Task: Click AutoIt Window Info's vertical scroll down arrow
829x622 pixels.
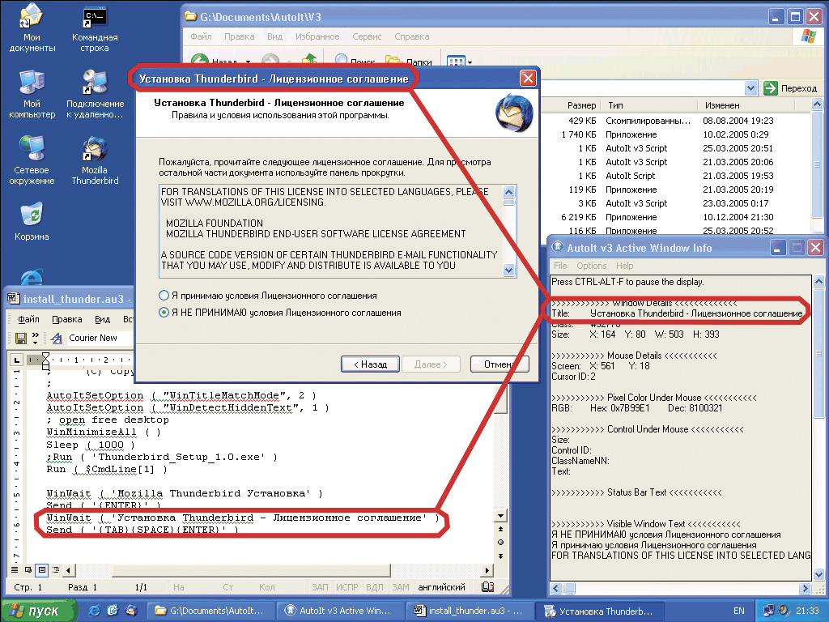Action: (x=818, y=574)
